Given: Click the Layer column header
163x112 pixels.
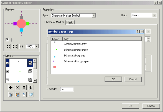Looking at the screenshot, I should coord(57,39).
